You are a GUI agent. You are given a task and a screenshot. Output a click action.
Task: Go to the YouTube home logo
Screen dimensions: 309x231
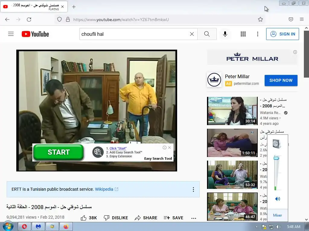tap(35, 34)
